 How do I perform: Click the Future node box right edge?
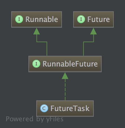[x=113, y=19]
